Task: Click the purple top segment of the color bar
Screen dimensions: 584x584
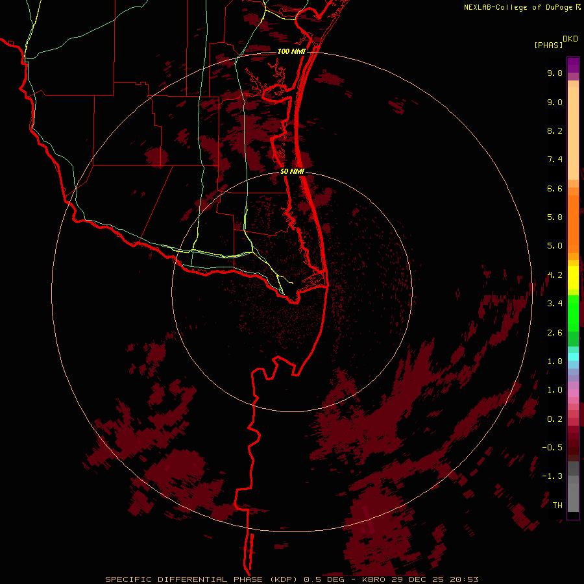Action: (x=573, y=65)
